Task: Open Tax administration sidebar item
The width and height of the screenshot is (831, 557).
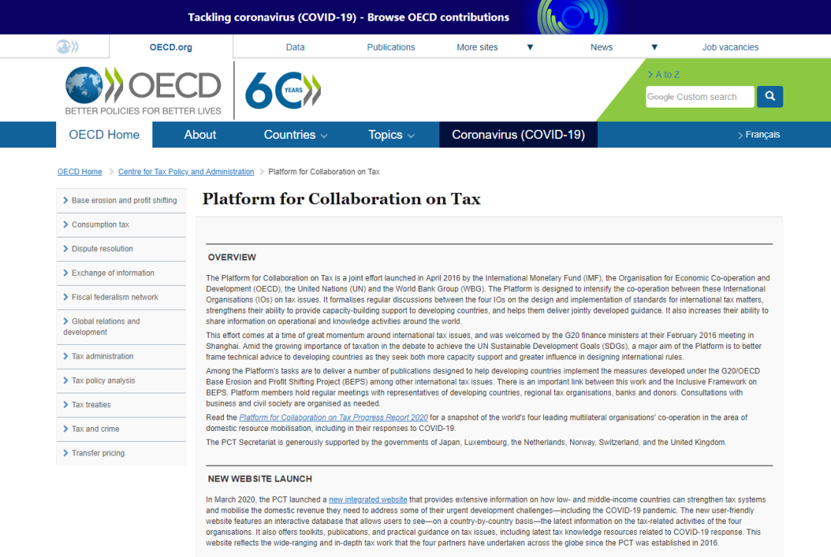Action: 121,356
